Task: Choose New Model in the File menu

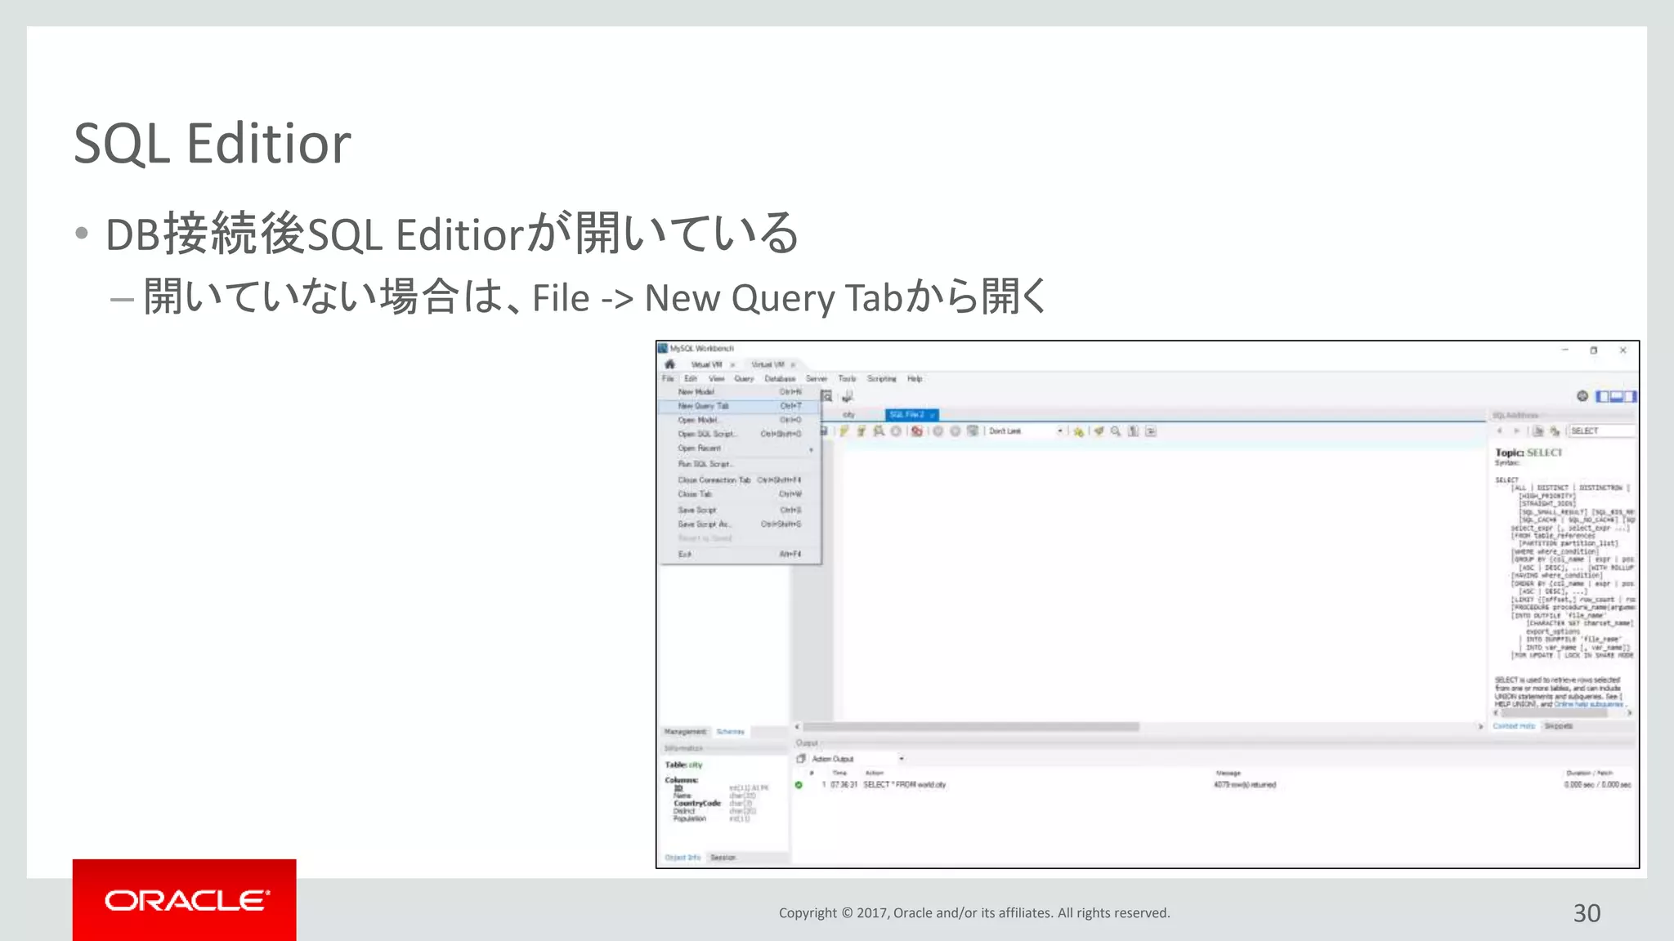Action: [740, 392]
